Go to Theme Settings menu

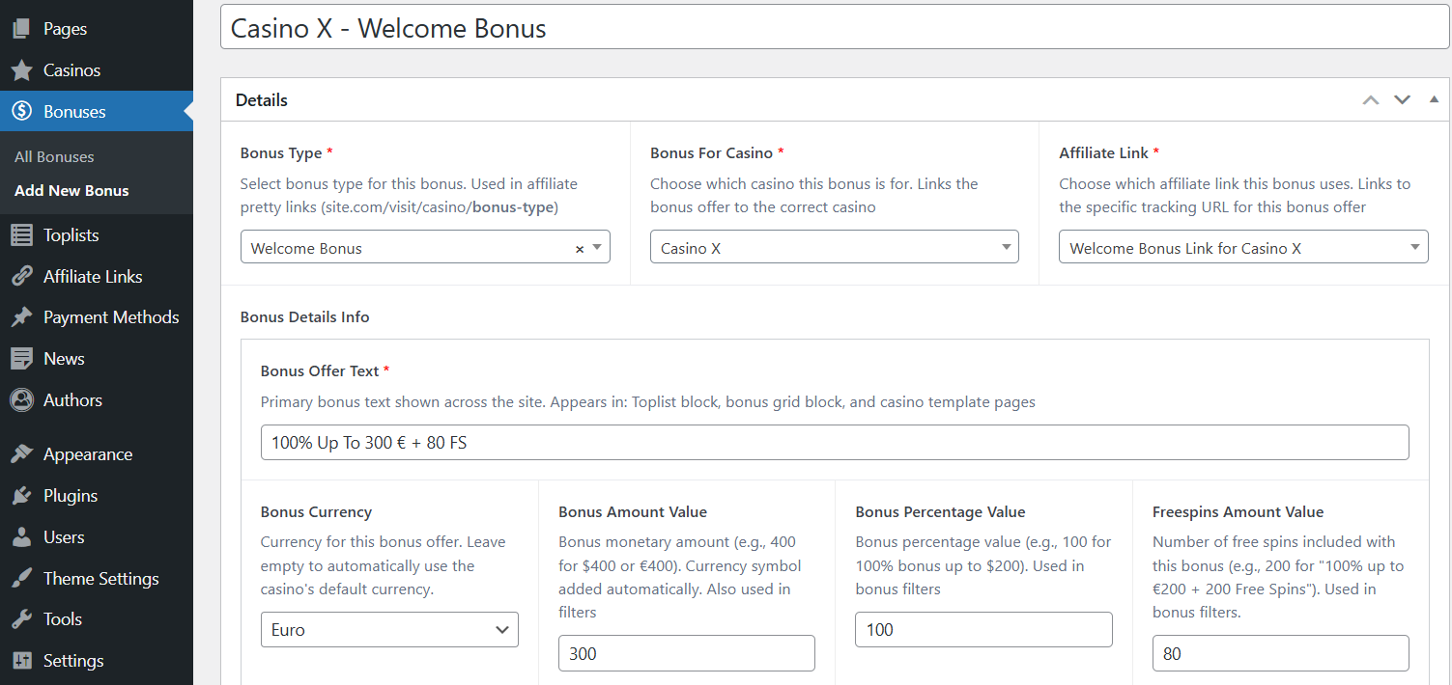point(100,579)
